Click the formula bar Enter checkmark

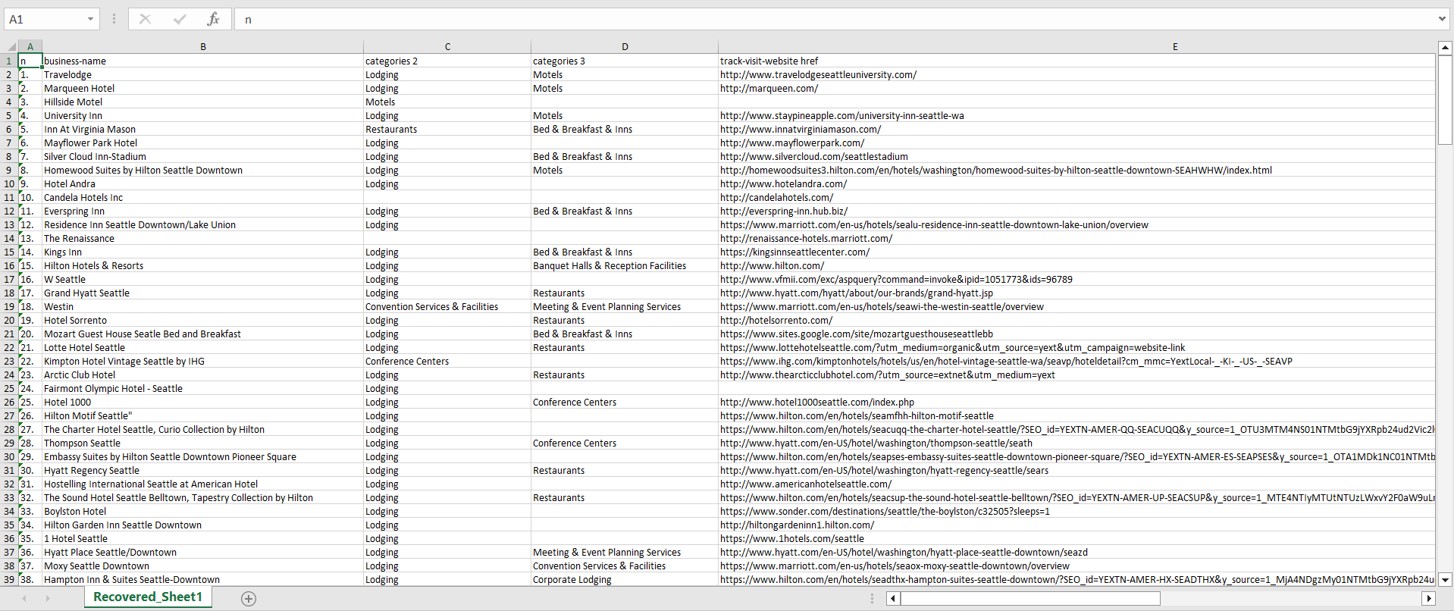pos(180,19)
